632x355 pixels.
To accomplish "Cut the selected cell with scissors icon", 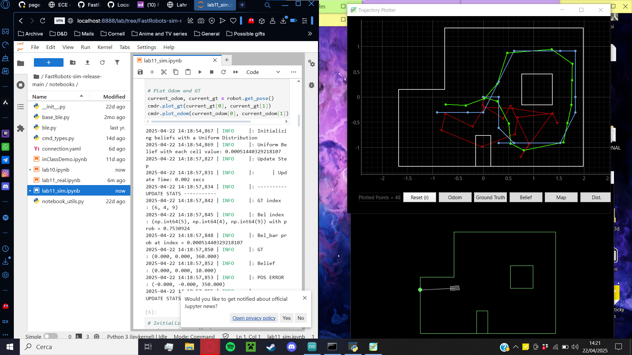I will coord(164,72).
